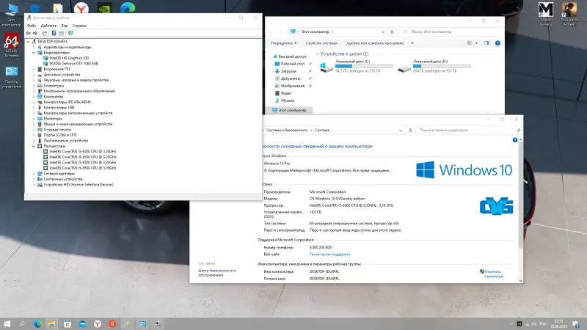This screenshot has height=330, width=587.
Task: Open File Explorer from the taskbar
Action: pyautogui.click(x=51, y=324)
